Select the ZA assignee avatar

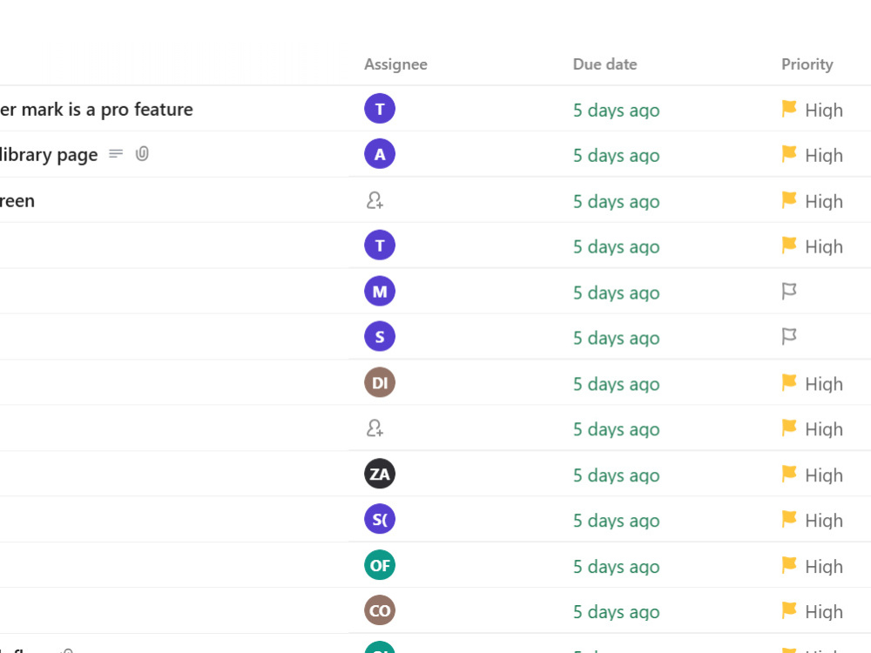click(x=380, y=474)
